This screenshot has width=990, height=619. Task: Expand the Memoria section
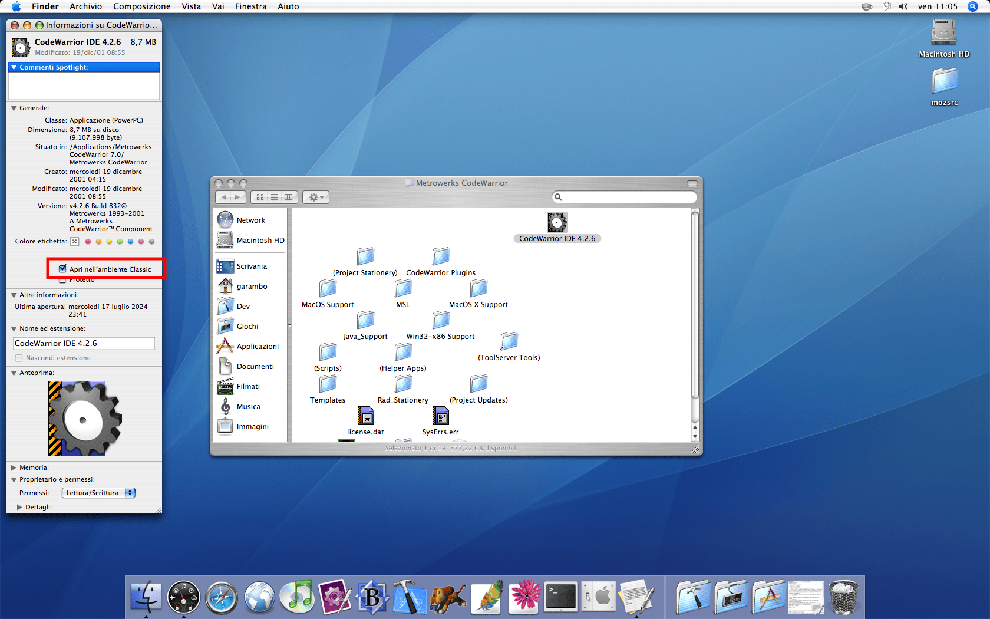(x=14, y=467)
